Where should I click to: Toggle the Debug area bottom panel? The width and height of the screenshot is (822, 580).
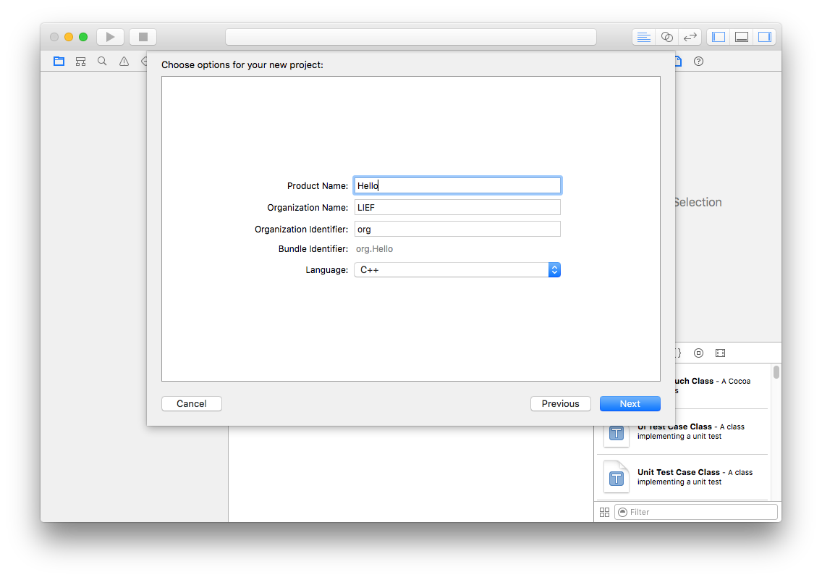pos(742,37)
